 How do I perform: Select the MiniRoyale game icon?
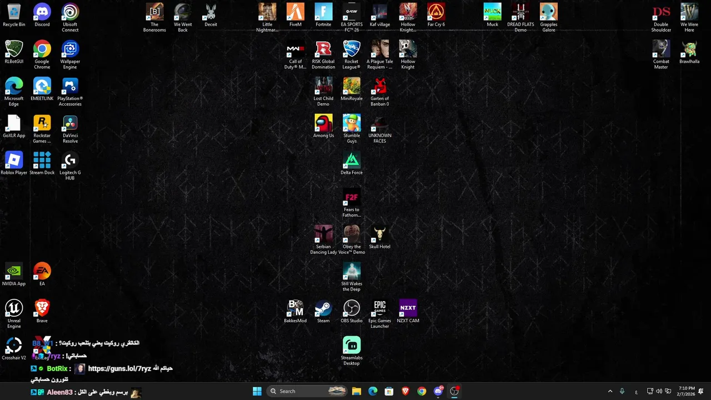(352, 89)
